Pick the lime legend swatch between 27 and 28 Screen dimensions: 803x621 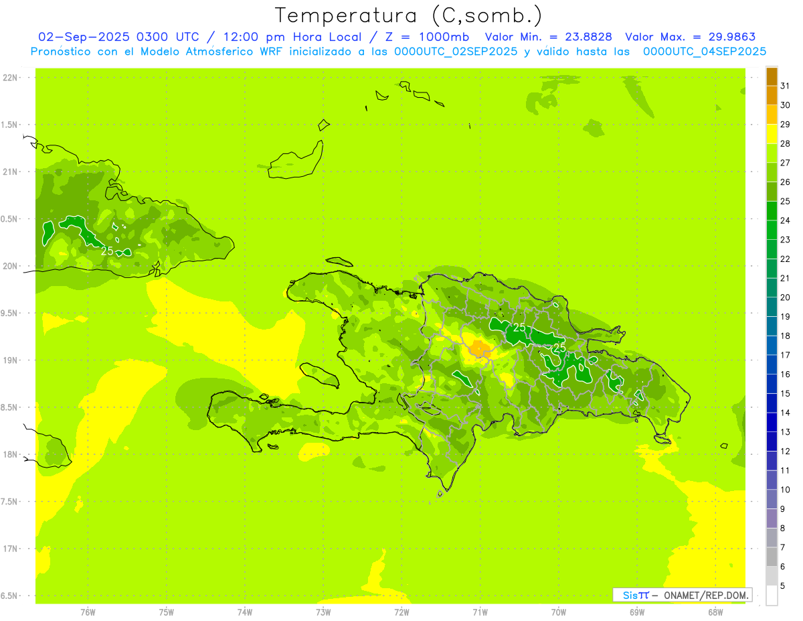pos(772,153)
